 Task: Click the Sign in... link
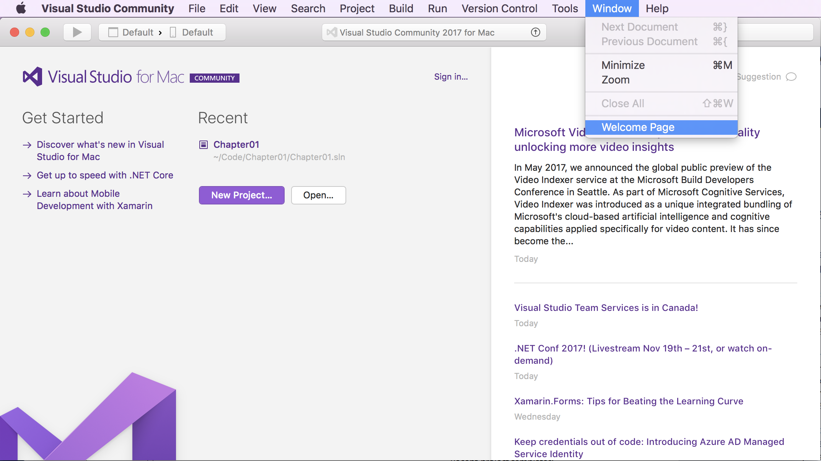pos(451,77)
